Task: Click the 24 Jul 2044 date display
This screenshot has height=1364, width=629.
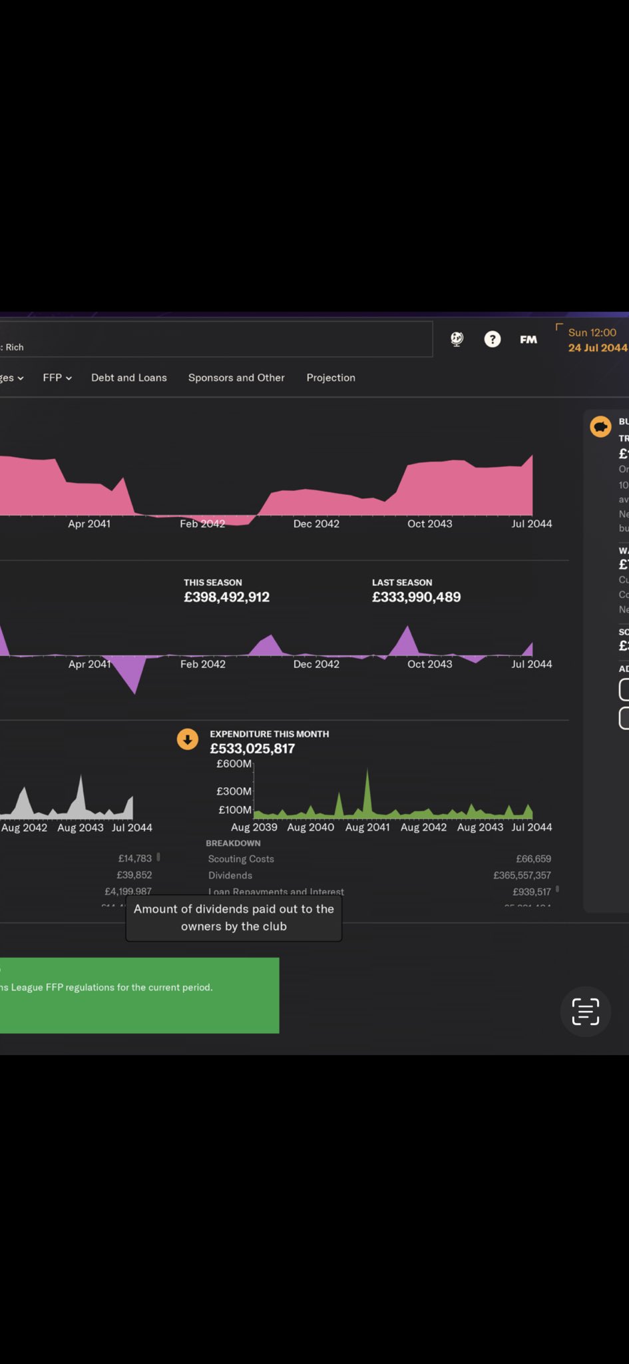Action: pyautogui.click(x=597, y=348)
